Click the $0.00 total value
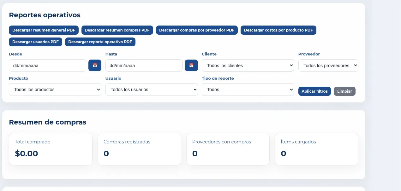This screenshot has width=401, height=191. tap(27, 153)
